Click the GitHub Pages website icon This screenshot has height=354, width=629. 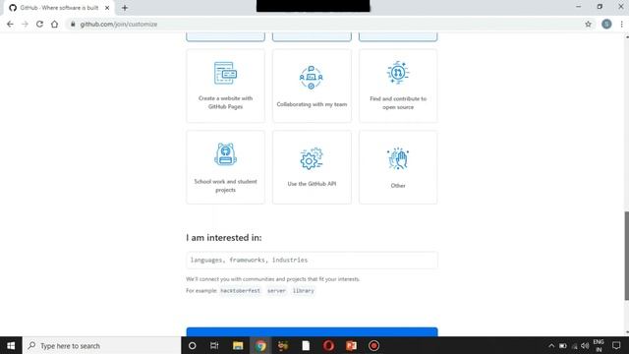tap(225, 73)
